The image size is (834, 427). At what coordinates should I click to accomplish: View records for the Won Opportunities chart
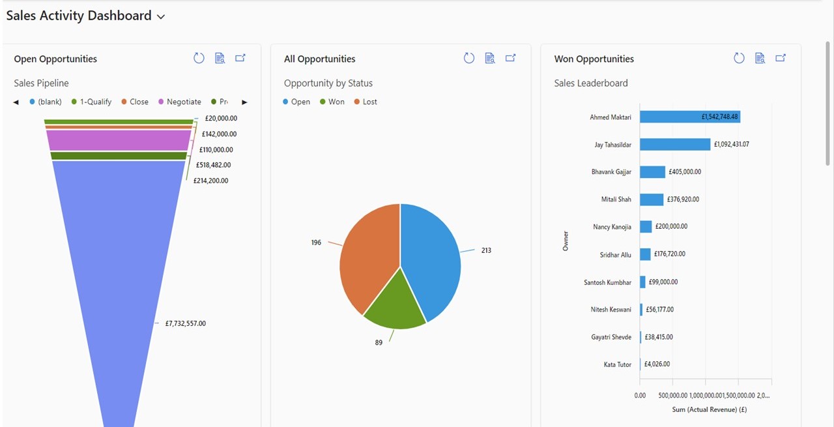tap(760, 58)
